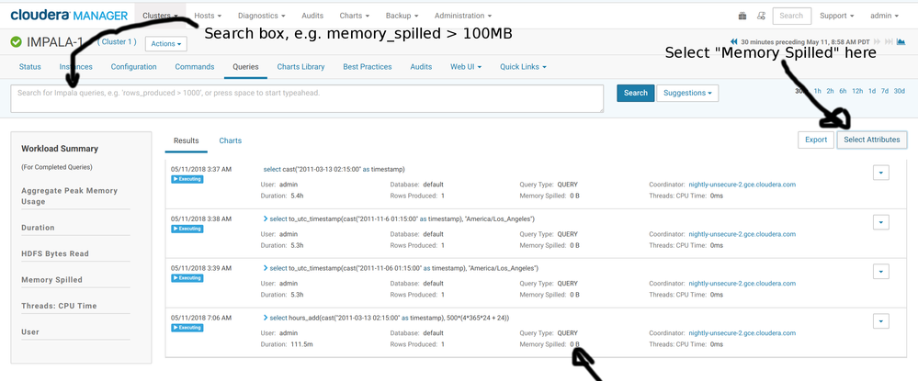
Task: Expand the 3:38 AM query chevron
Action: 265,219
